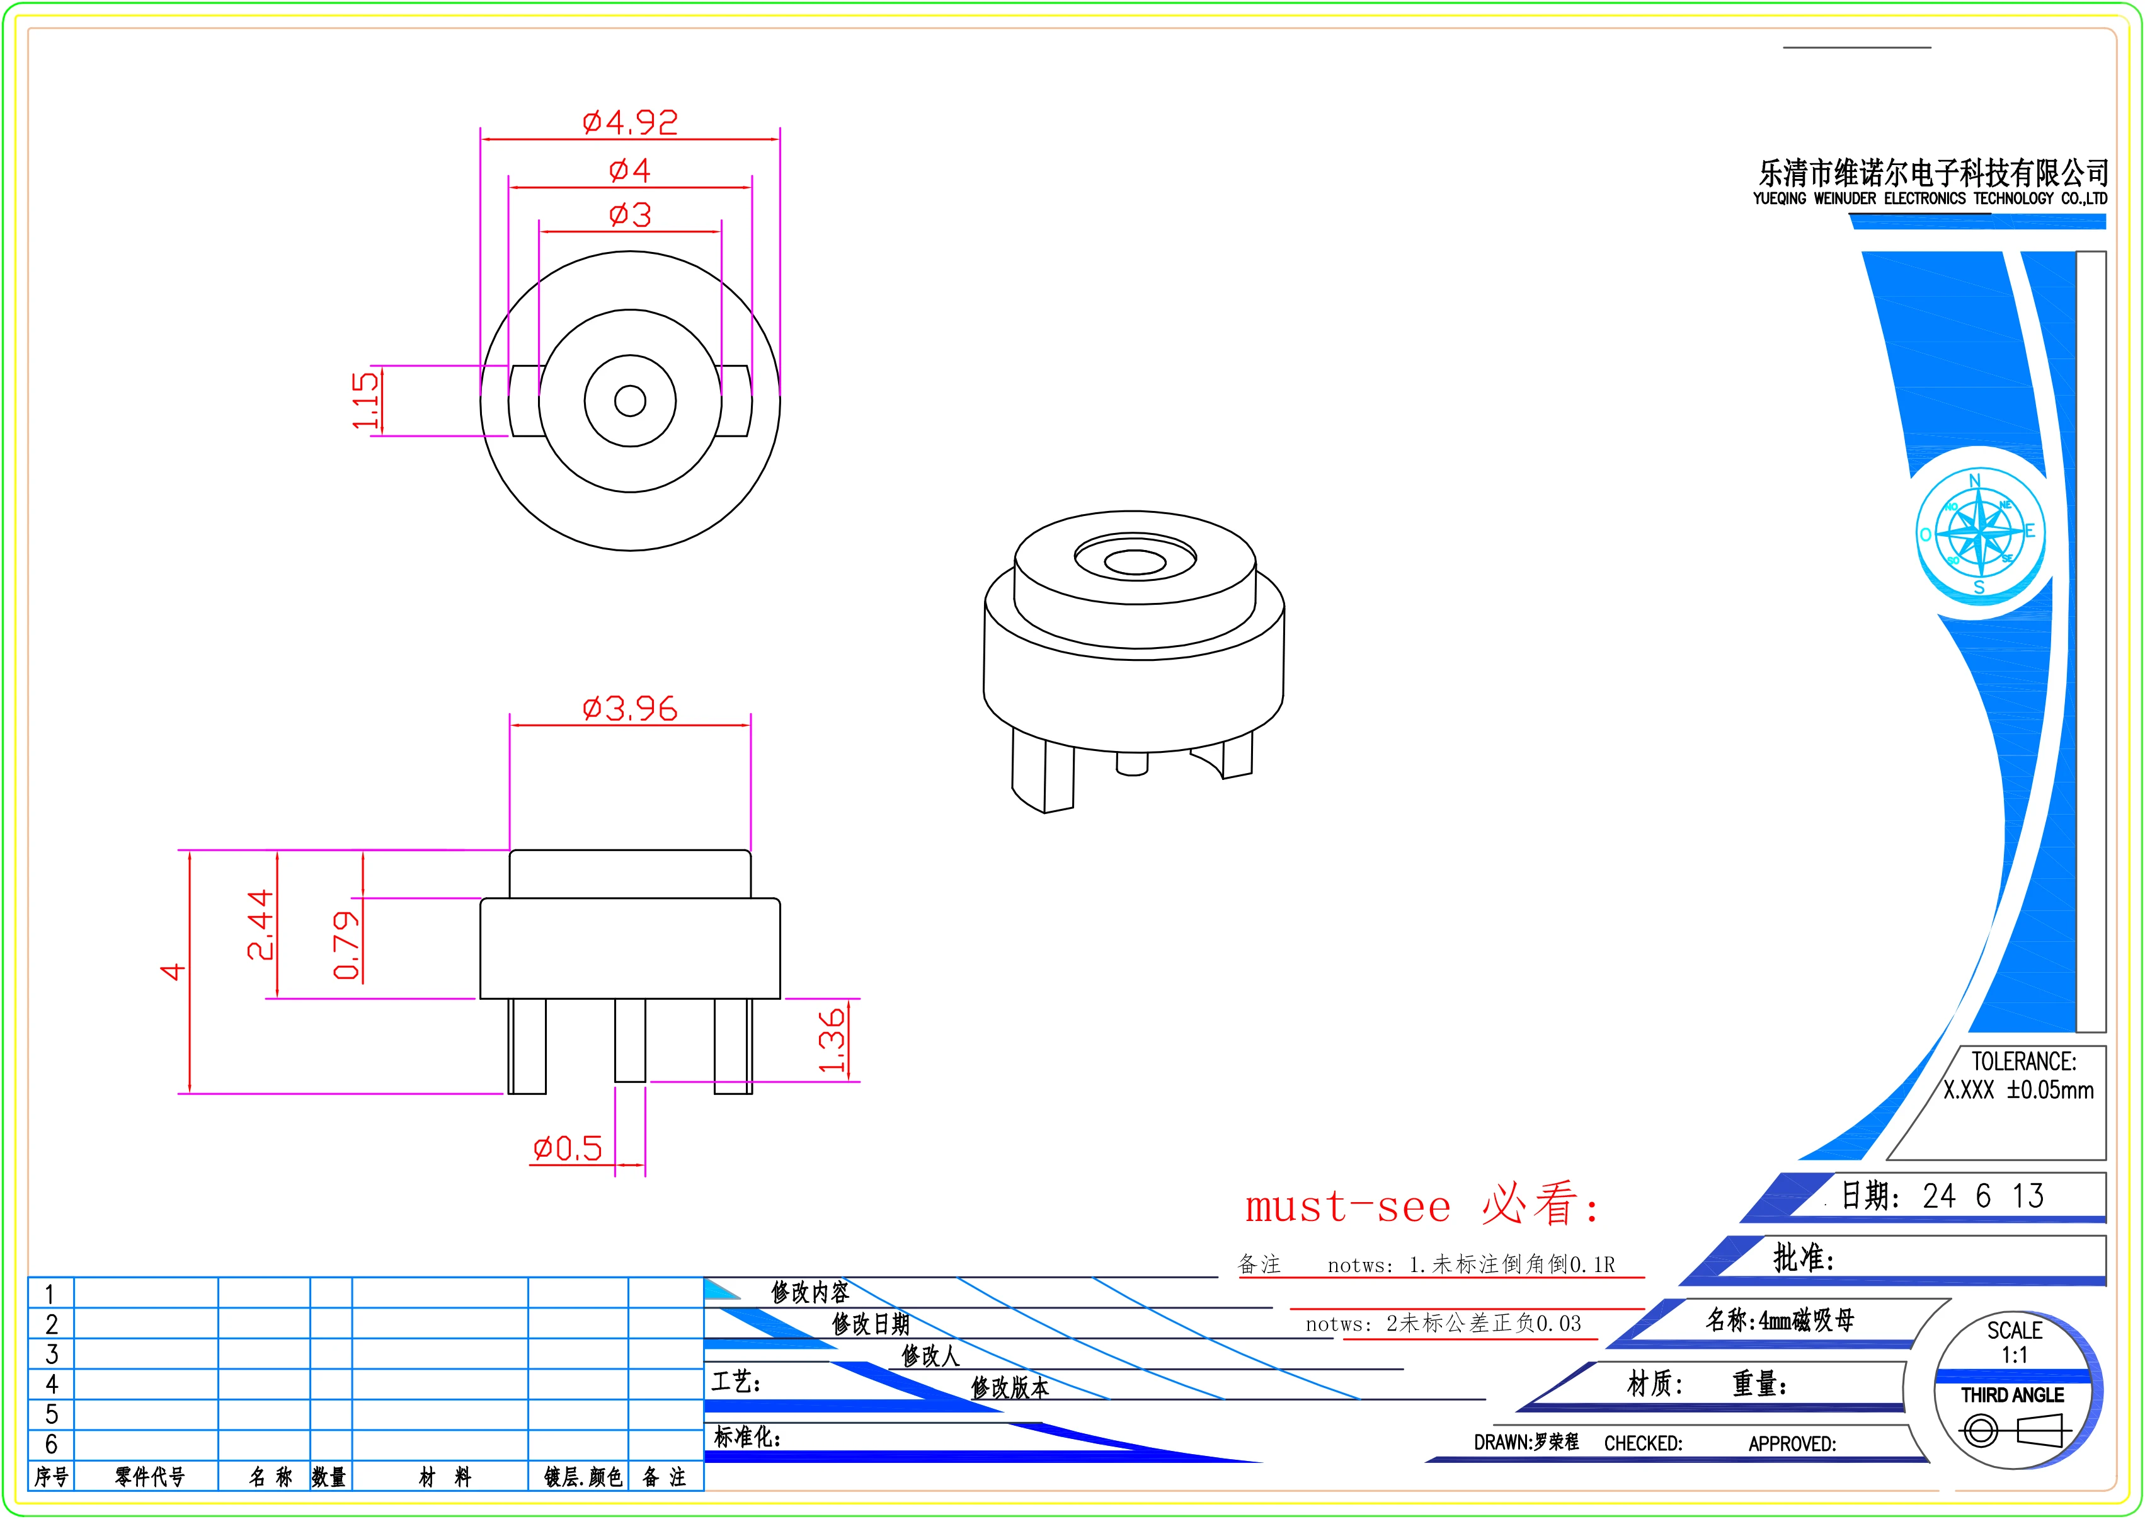Click the side elevation view body
Viewport: 2145px width, 1519px height.
(x=630, y=971)
